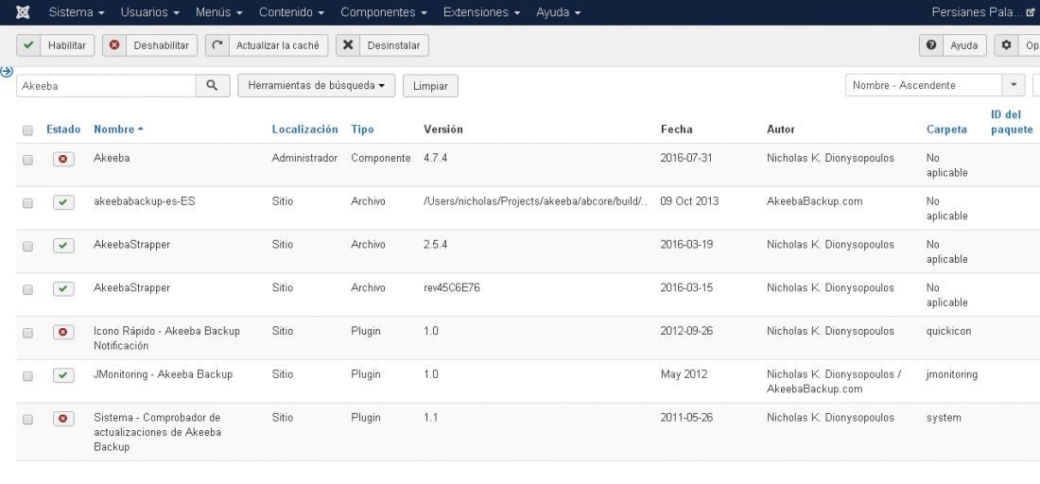Toggle status icon for akeebabackup-es-ES
Image resolution: width=1040 pixels, height=484 pixels.
(x=63, y=202)
